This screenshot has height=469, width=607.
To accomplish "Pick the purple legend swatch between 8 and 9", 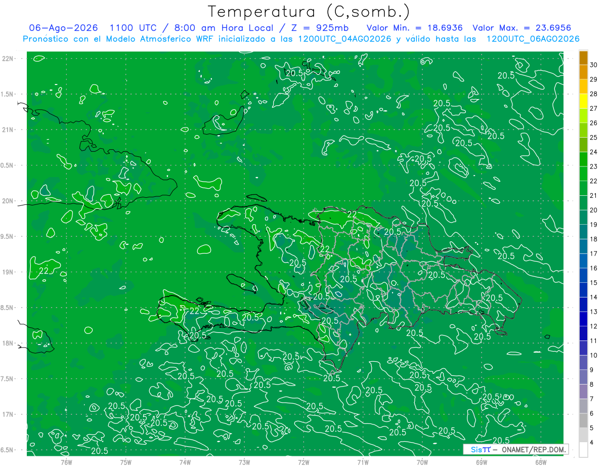I will [x=583, y=377].
